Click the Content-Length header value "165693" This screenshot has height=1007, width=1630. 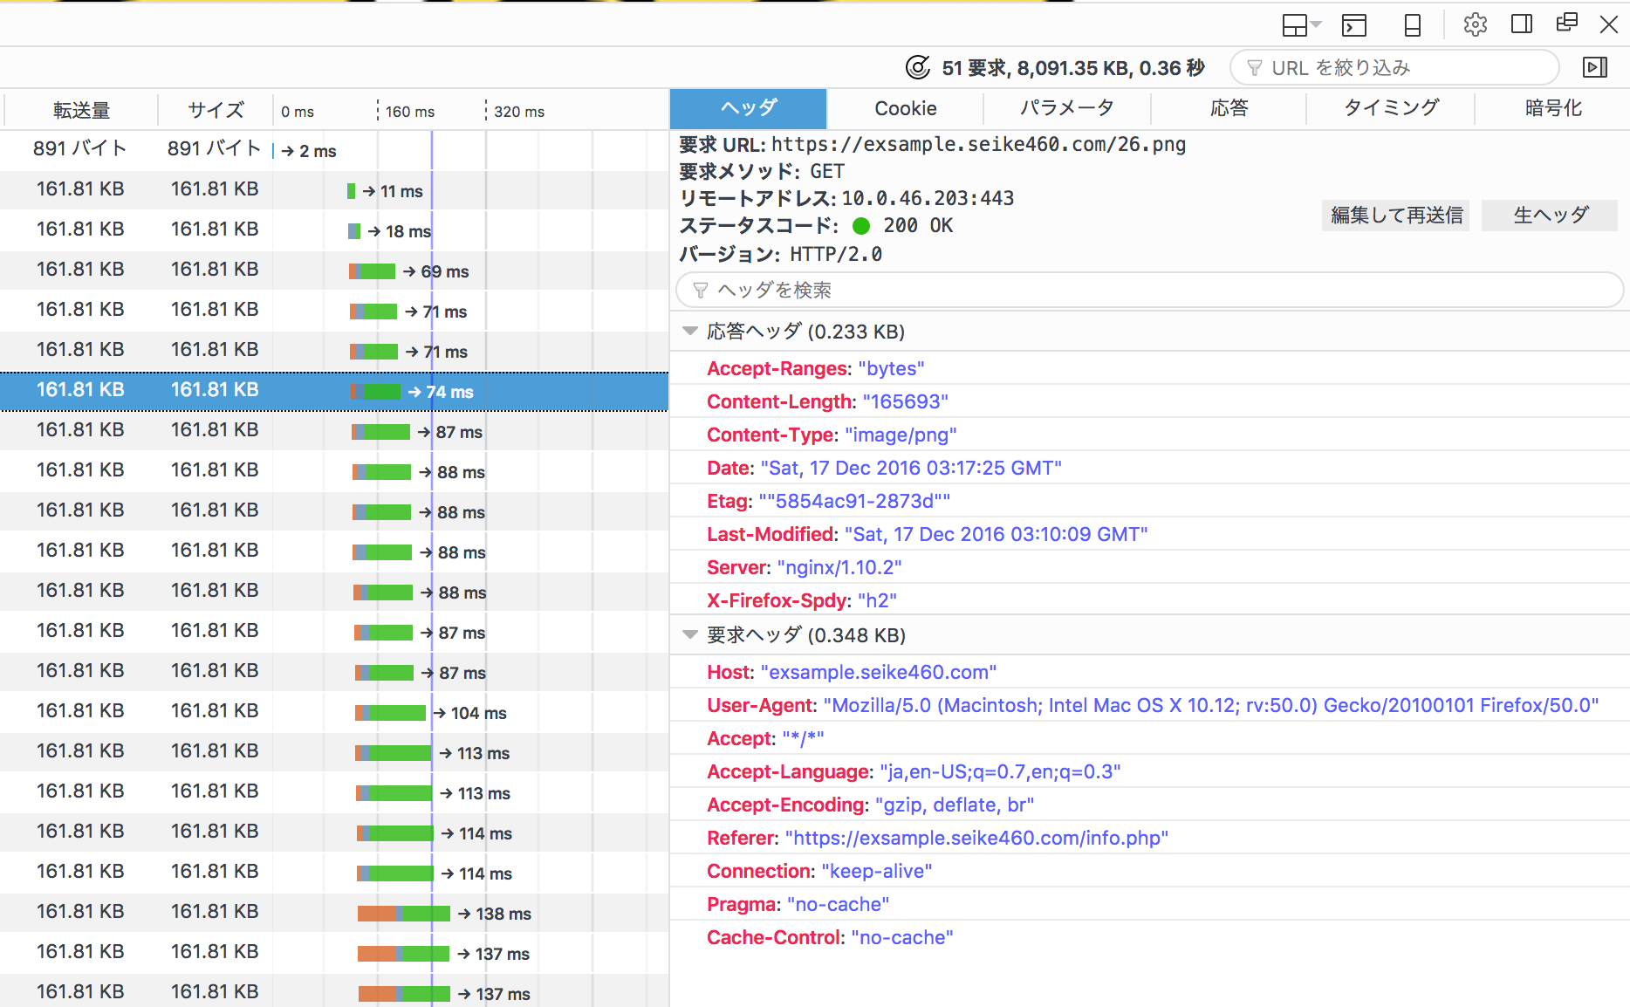pos(905,401)
